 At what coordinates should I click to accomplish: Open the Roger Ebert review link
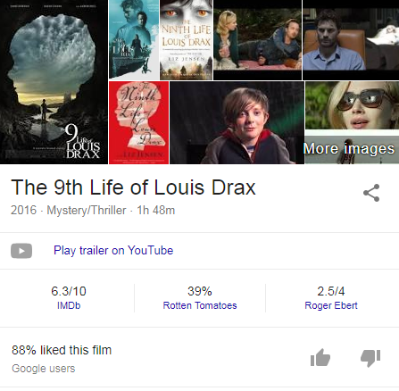point(331,305)
